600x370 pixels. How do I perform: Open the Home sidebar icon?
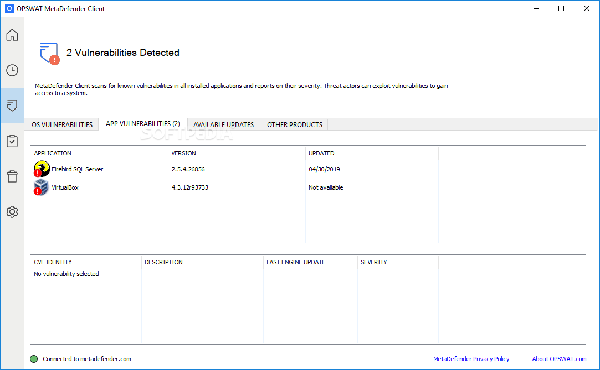click(x=12, y=35)
